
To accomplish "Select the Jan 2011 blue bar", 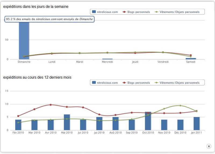I will 196,124.
